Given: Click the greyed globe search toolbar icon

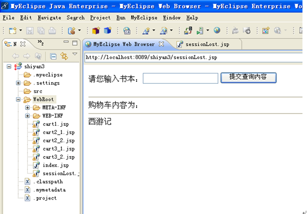Looking at the screenshot, I should point(278,30).
